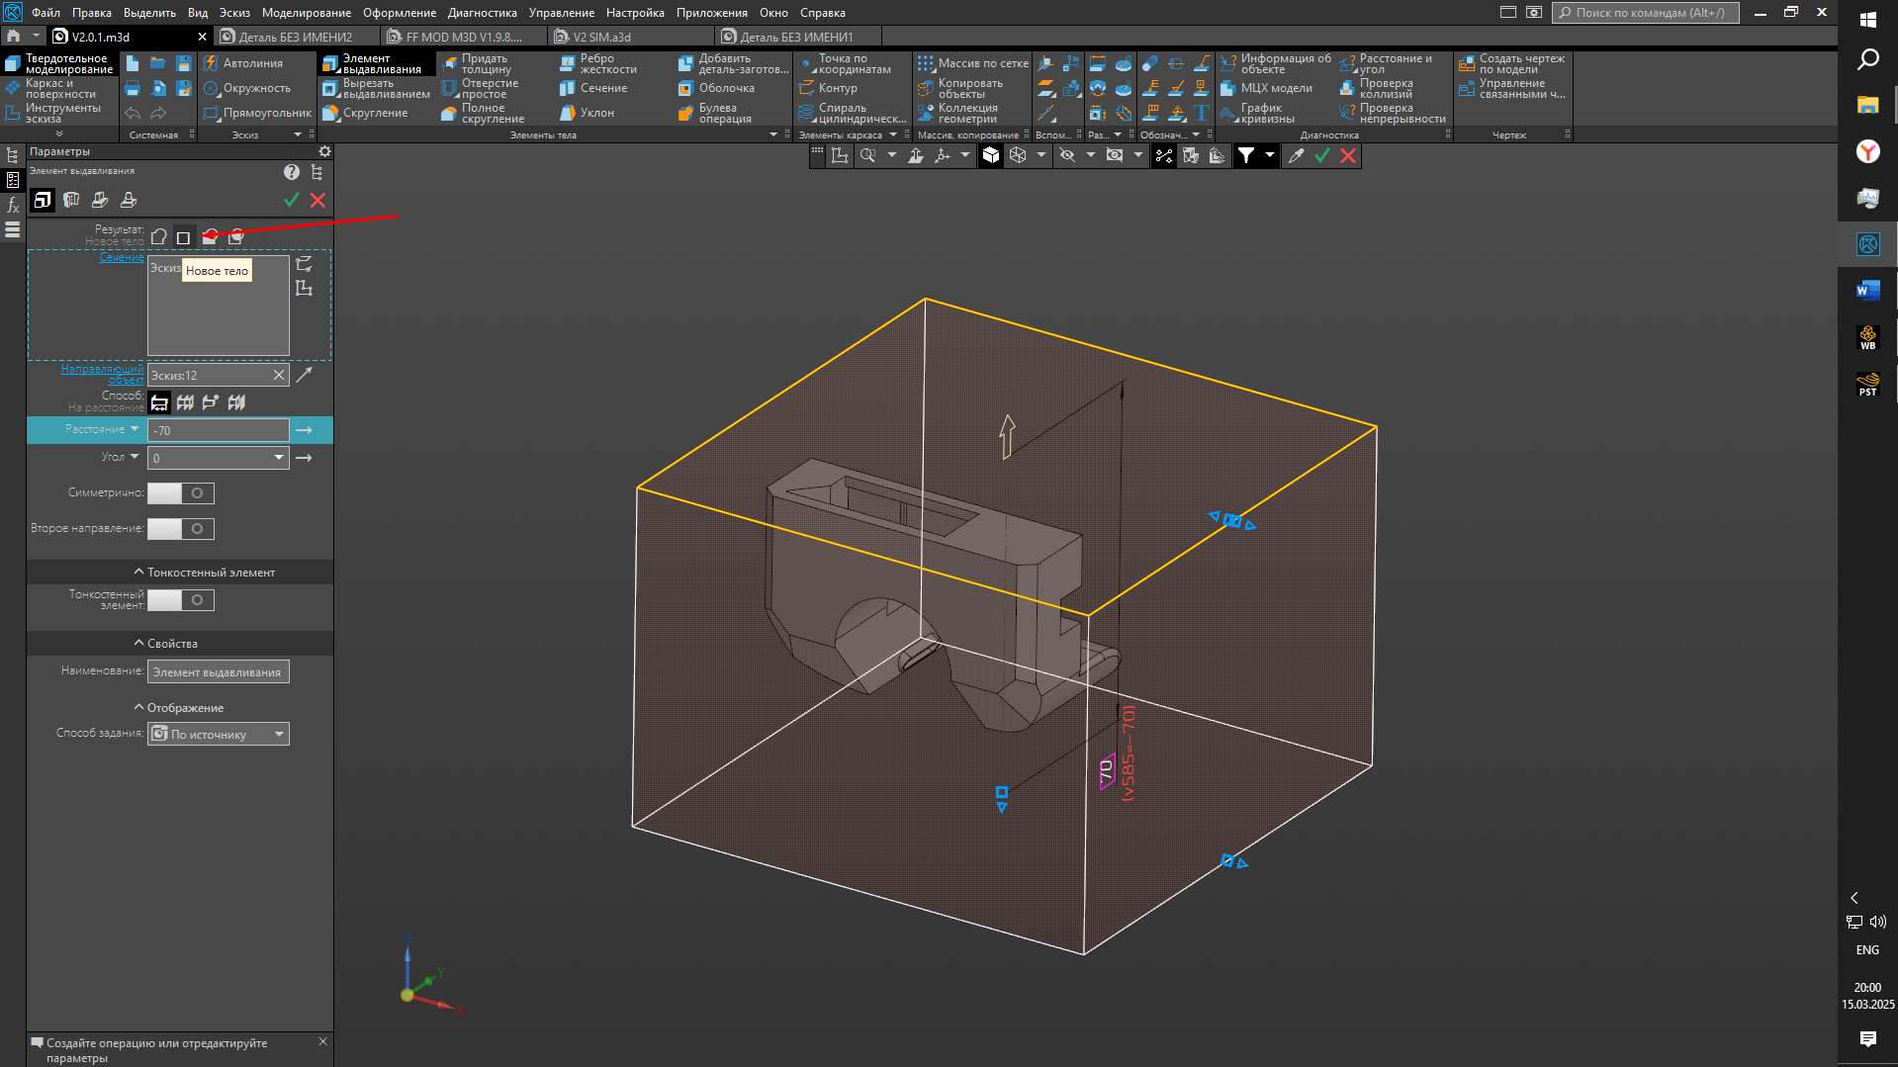
Task: Collapse the Тонкостенный элемент section
Action: pyautogui.click(x=138, y=572)
